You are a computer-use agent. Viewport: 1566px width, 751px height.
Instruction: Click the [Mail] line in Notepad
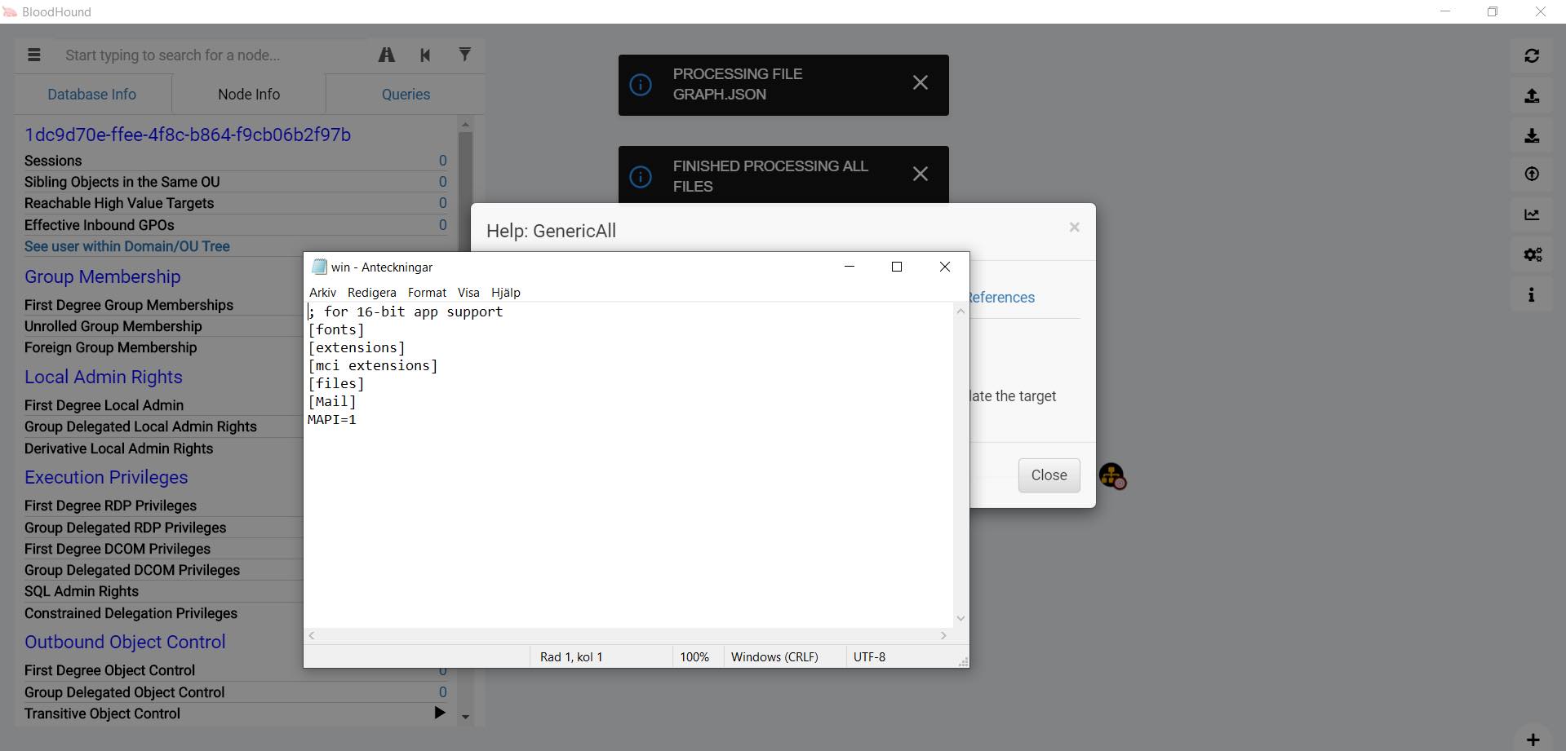(332, 401)
